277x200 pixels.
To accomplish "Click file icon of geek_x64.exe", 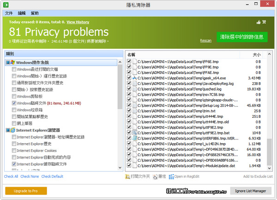I will tap(135, 78).
